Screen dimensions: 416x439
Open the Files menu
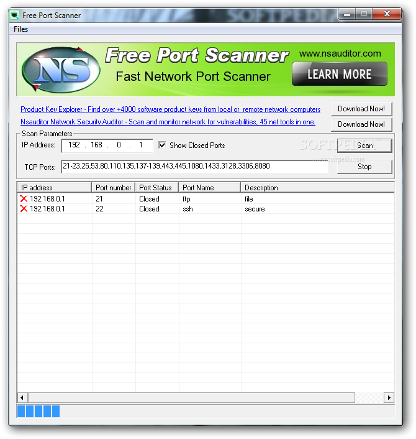21,29
